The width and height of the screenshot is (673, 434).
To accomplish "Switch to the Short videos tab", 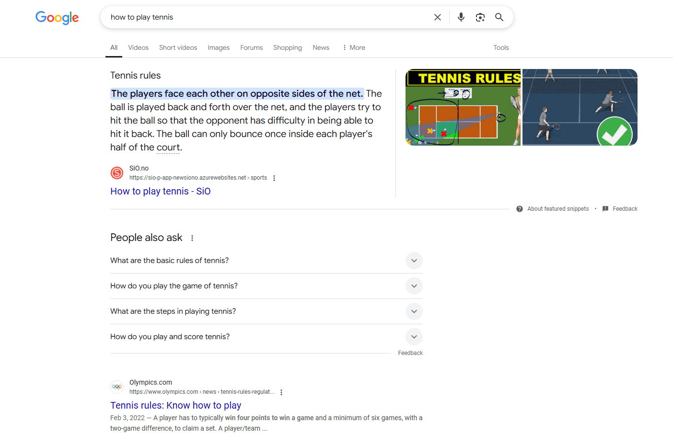I will tap(178, 47).
